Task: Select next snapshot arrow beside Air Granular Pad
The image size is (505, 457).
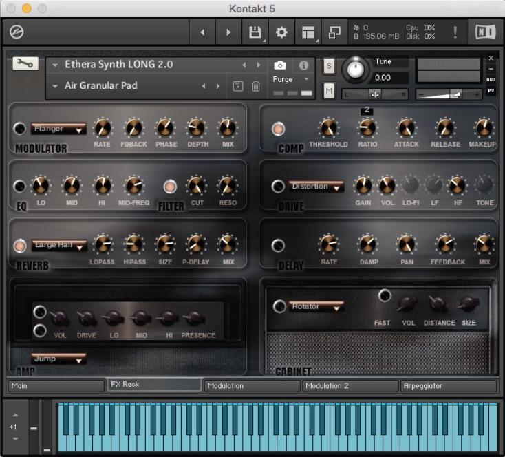Action: (218, 86)
